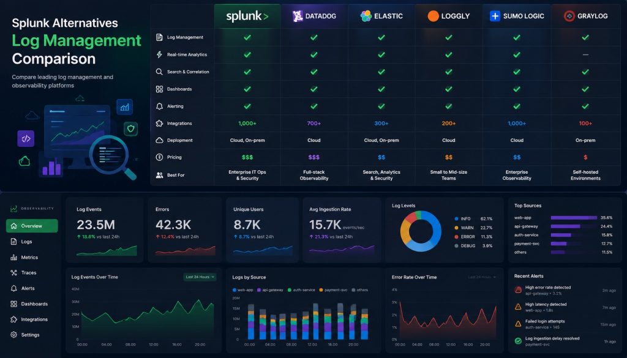The height and width of the screenshot is (358, 627).
Task: Click the Splunk logo header
Action: tap(247, 17)
